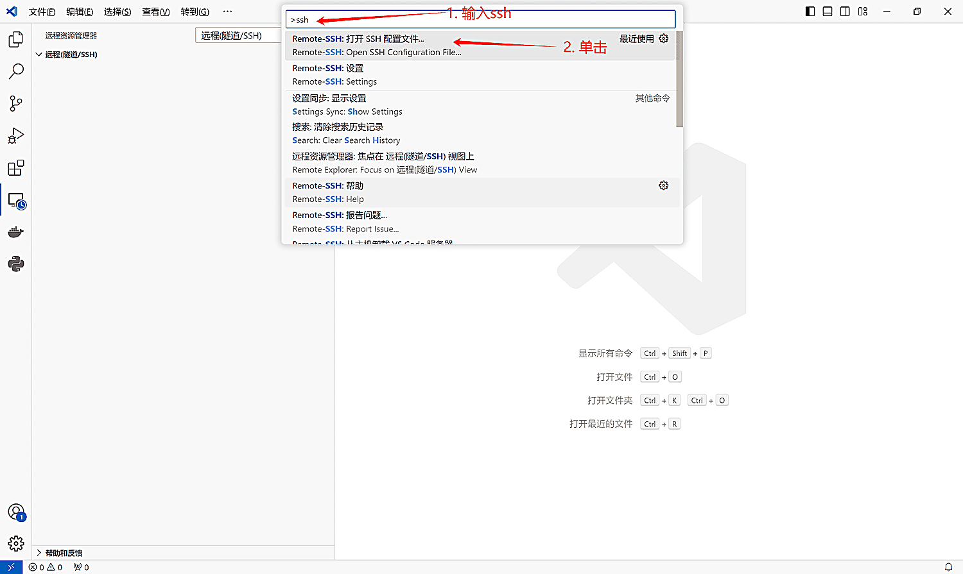963x574 pixels.
Task: Click the command list scrollbar thumb
Action: (x=679, y=79)
